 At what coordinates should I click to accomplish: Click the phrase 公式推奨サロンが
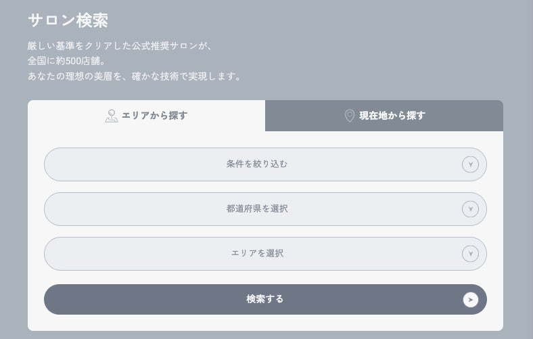tap(173, 46)
